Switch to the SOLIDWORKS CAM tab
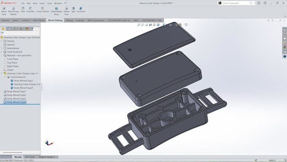Image resolution: width=287 pixels, height=162 pixels. 152,20
